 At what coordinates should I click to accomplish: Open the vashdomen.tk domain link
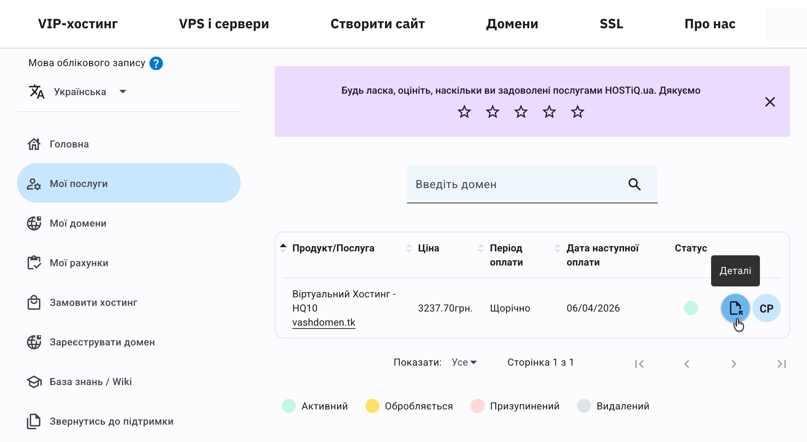pyautogui.click(x=324, y=322)
